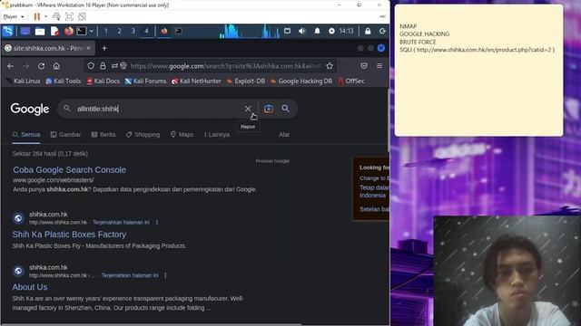Click the Google logo

coord(30,109)
